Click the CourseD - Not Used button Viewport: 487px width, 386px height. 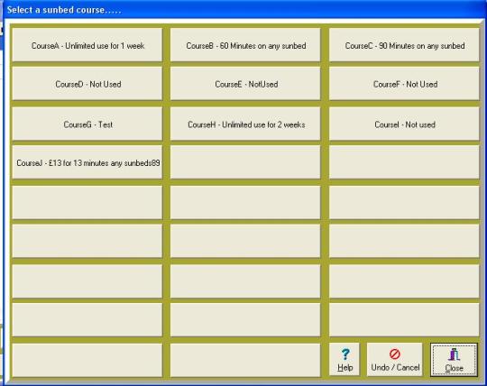pyautogui.click(x=87, y=84)
